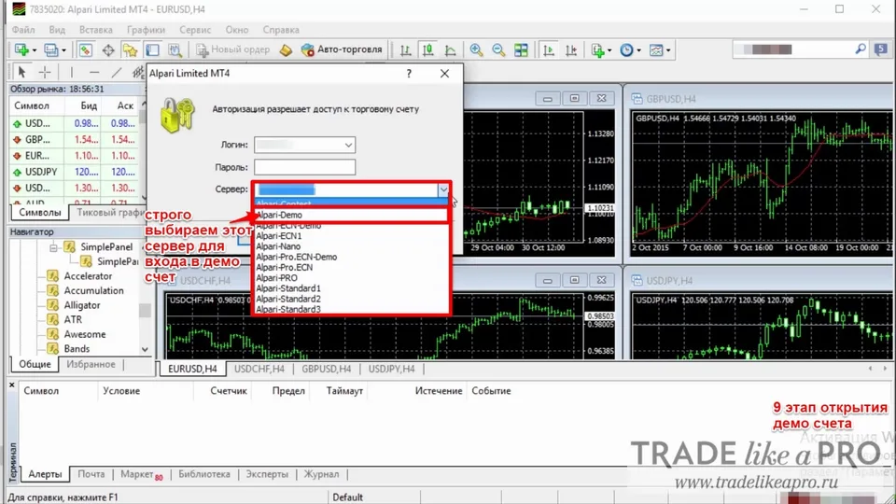896x504 pixels.
Task: Open the Strategy Tester toolbar icon
Action: tap(175, 49)
